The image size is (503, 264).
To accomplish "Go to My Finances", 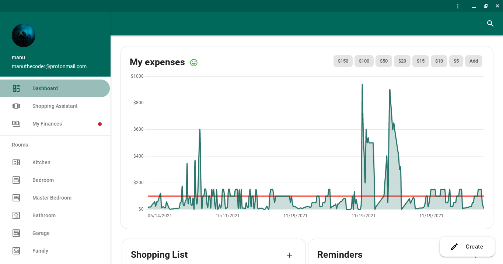I will point(55,124).
